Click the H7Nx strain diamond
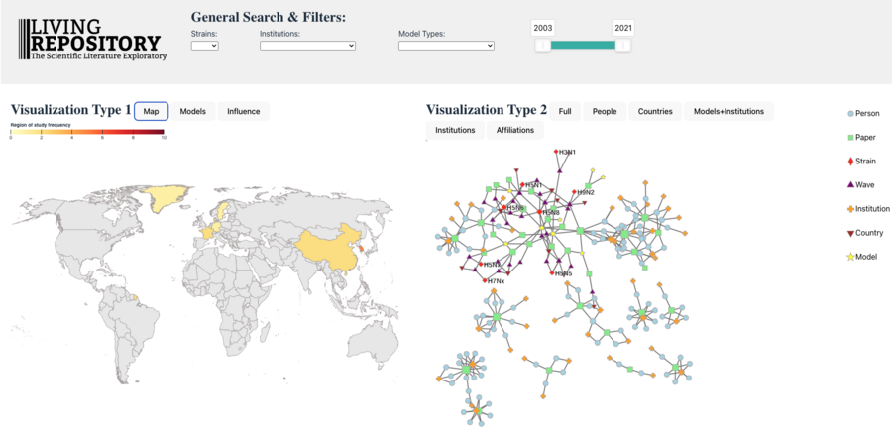The height and width of the screenshot is (434, 892). (x=485, y=281)
